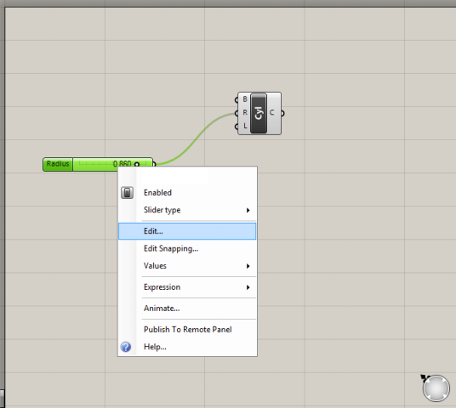Select the Cyl component body
Image resolution: width=456 pixels, height=408 pixels.
coord(259,113)
